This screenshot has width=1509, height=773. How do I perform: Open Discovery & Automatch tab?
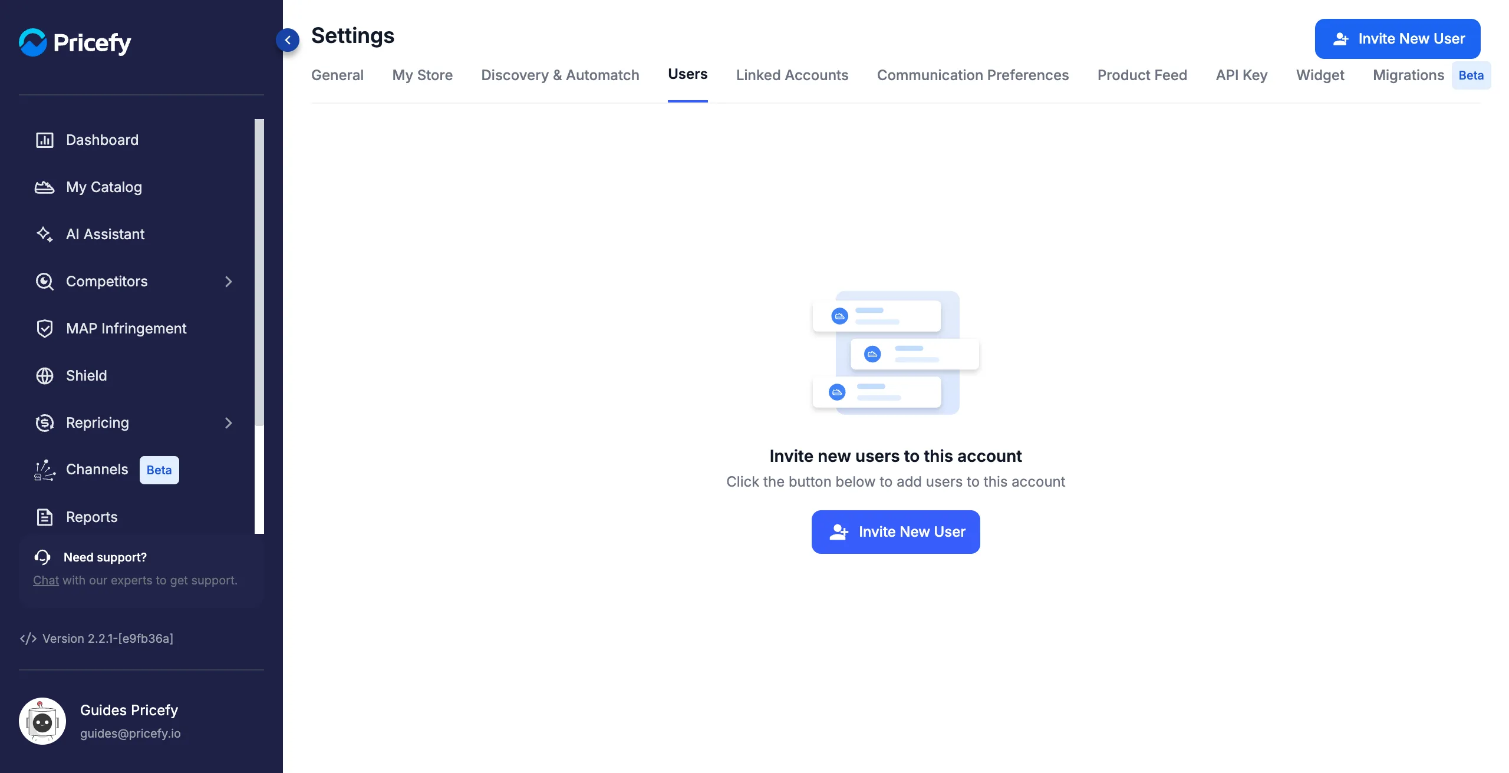[560, 75]
